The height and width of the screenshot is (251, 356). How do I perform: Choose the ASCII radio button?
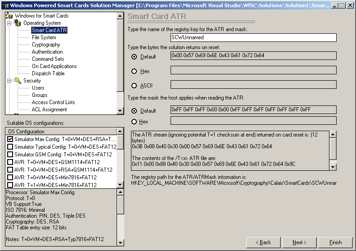pyautogui.click(x=134, y=86)
